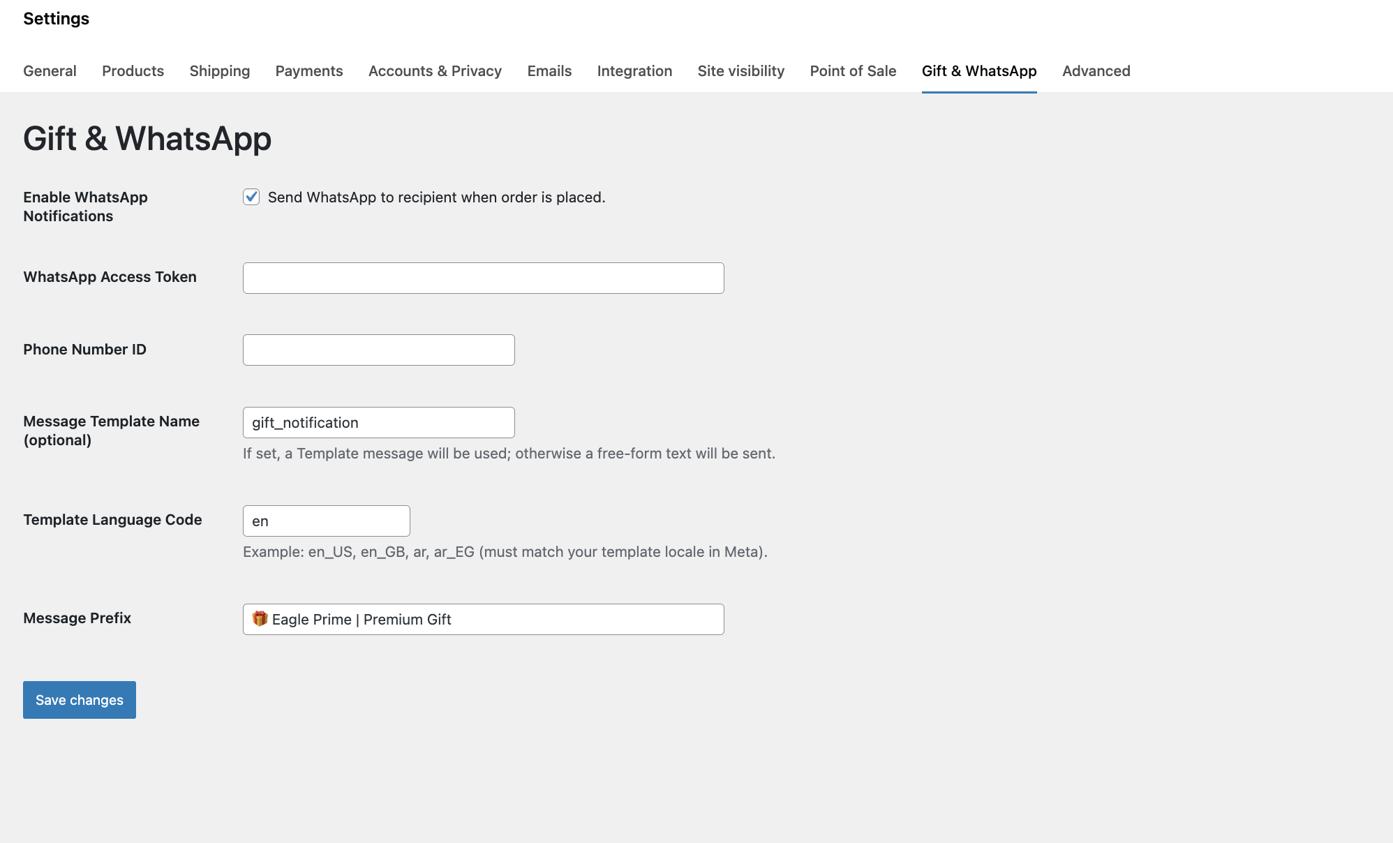The width and height of the screenshot is (1393, 843).
Task: Open the Advanced settings tab
Action: click(1096, 71)
